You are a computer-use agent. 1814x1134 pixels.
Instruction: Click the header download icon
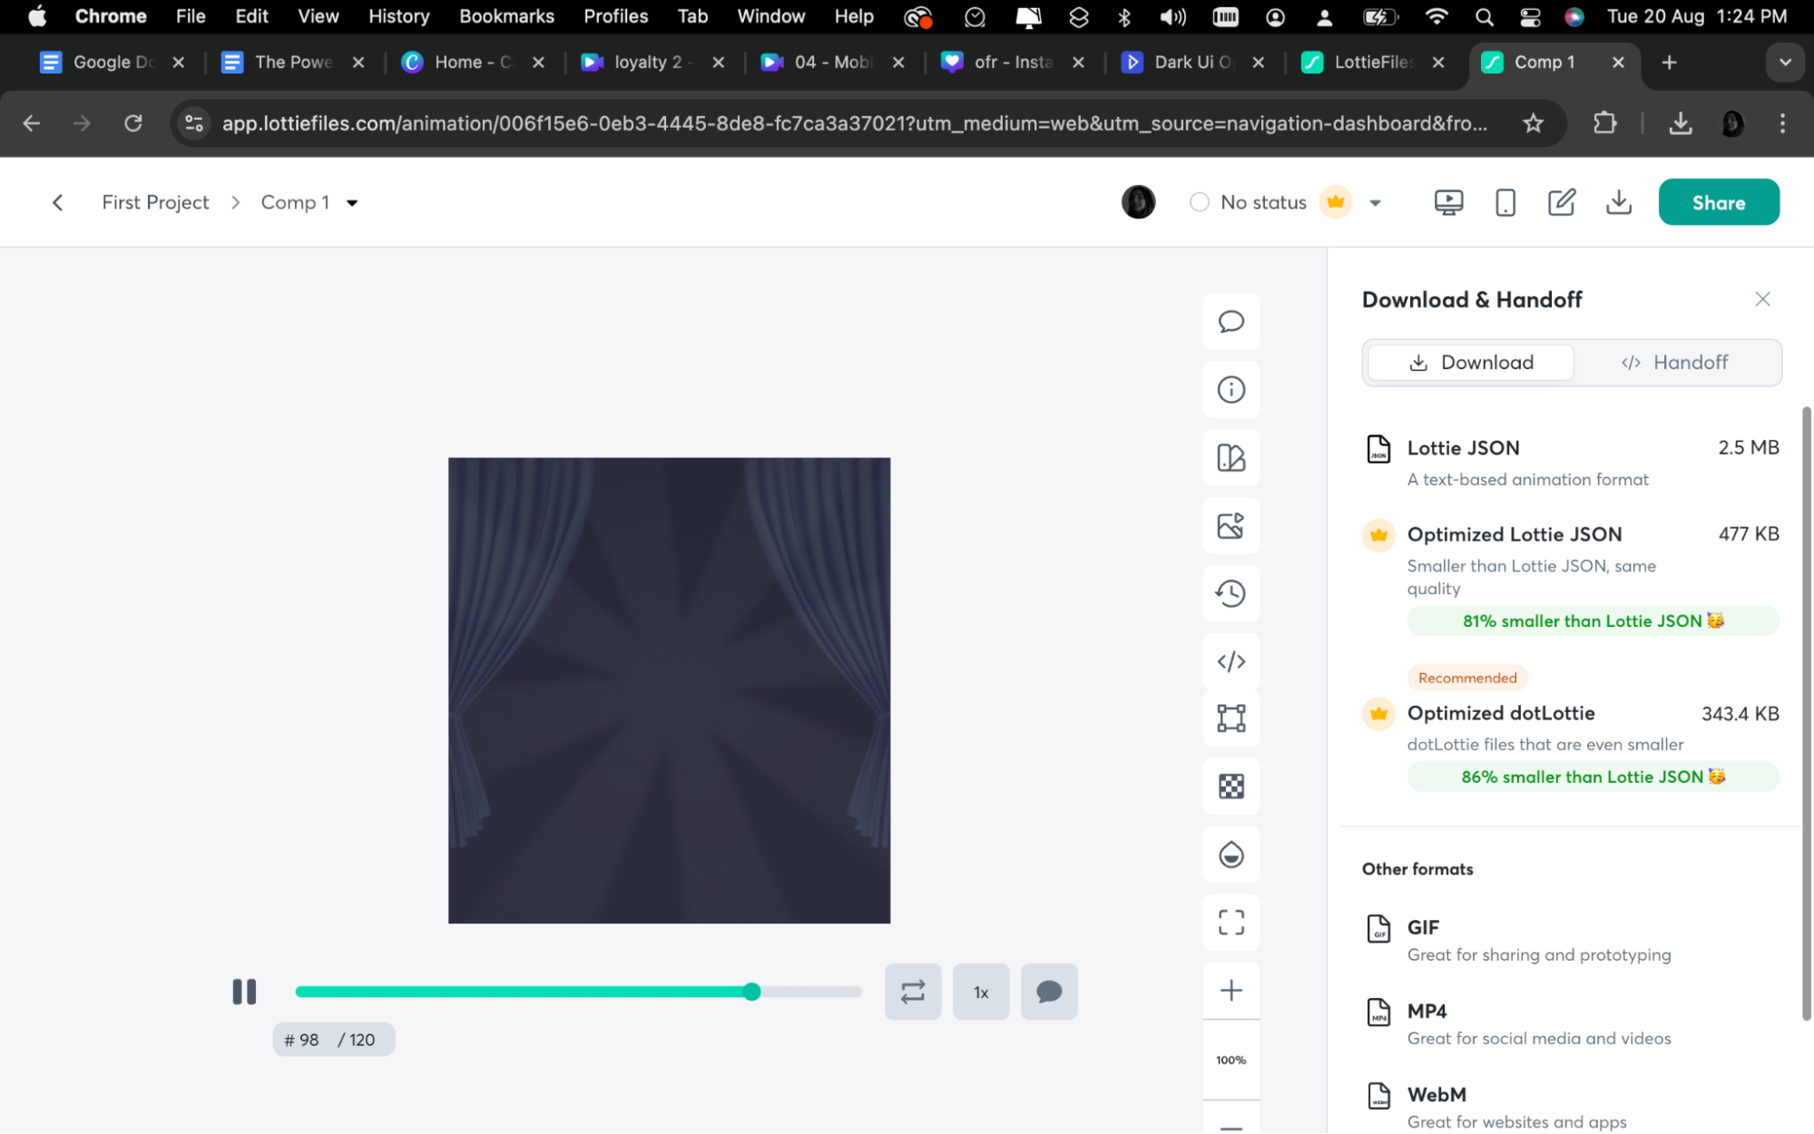click(1618, 202)
